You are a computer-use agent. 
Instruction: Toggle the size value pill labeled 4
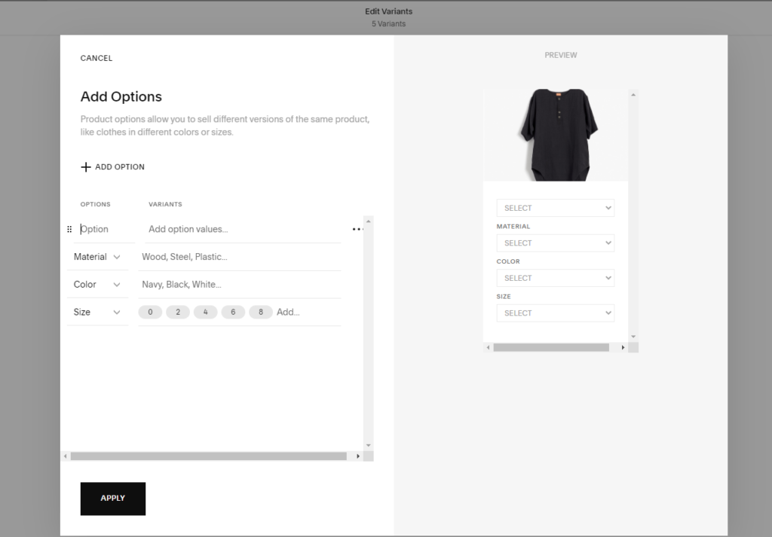pos(205,312)
